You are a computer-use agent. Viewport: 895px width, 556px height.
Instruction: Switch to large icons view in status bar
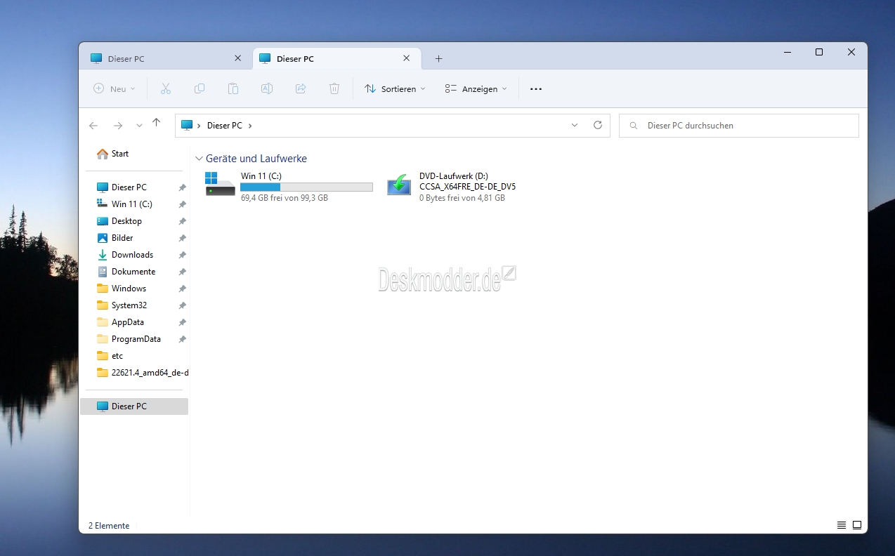tap(857, 525)
